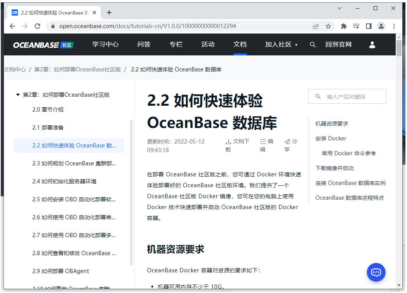Reload the page with the refresh icon
Screen dimensions: 407x293
tap(37, 26)
